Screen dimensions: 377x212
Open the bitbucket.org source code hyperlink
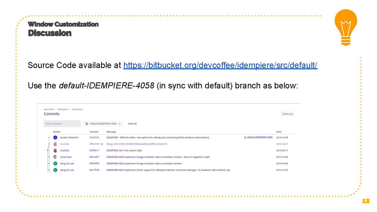pyautogui.click(x=220, y=65)
